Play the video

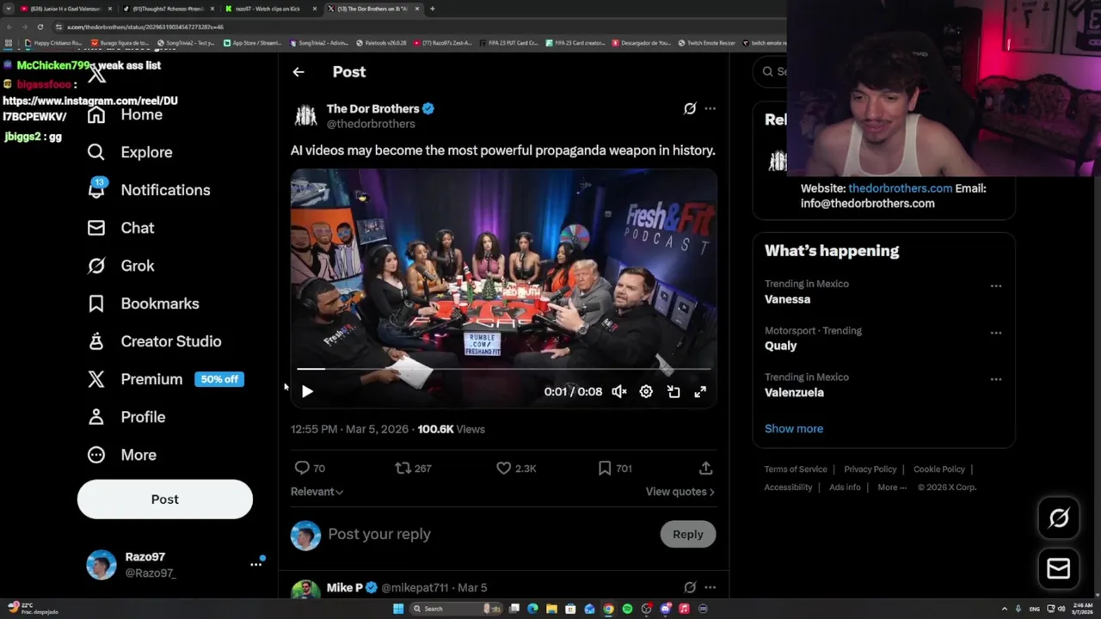tap(307, 392)
